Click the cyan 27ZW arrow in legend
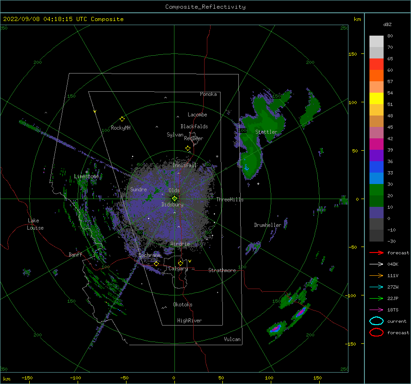 [376, 287]
